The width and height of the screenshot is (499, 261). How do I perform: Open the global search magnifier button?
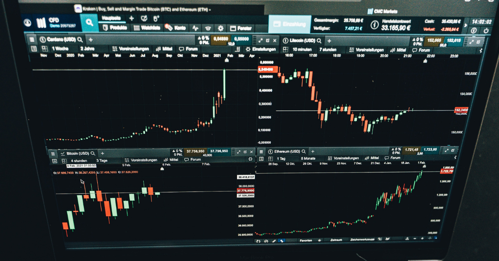[x=89, y=23]
